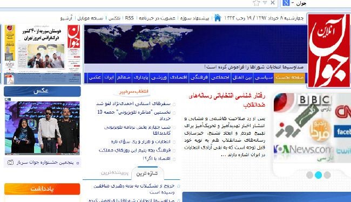Image resolution: width=351 pixels, height=202 pixels.
Task: Open the festival photo in عکس section
Action: (42, 128)
